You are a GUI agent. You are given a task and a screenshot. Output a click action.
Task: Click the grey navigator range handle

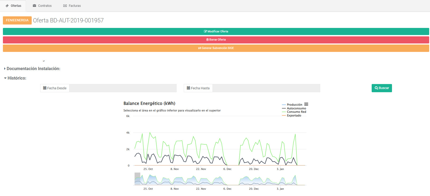(137, 179)
